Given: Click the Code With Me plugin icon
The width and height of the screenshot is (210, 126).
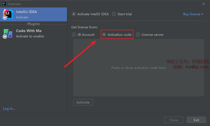Looking at the screenshot, I should (7, 33).
